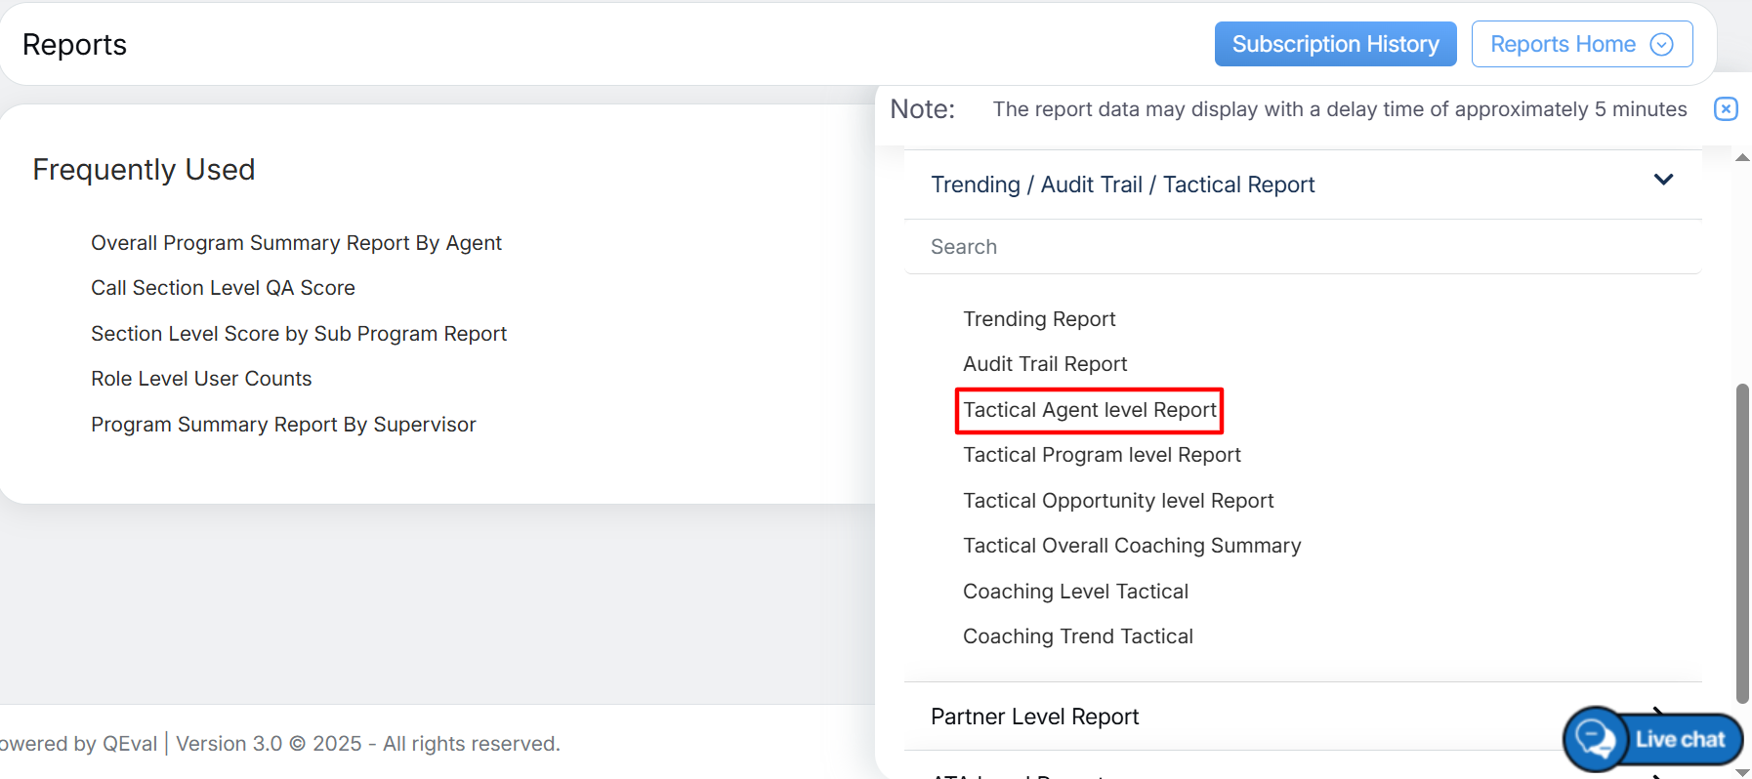Open the Trending Report

(1039, 319)
